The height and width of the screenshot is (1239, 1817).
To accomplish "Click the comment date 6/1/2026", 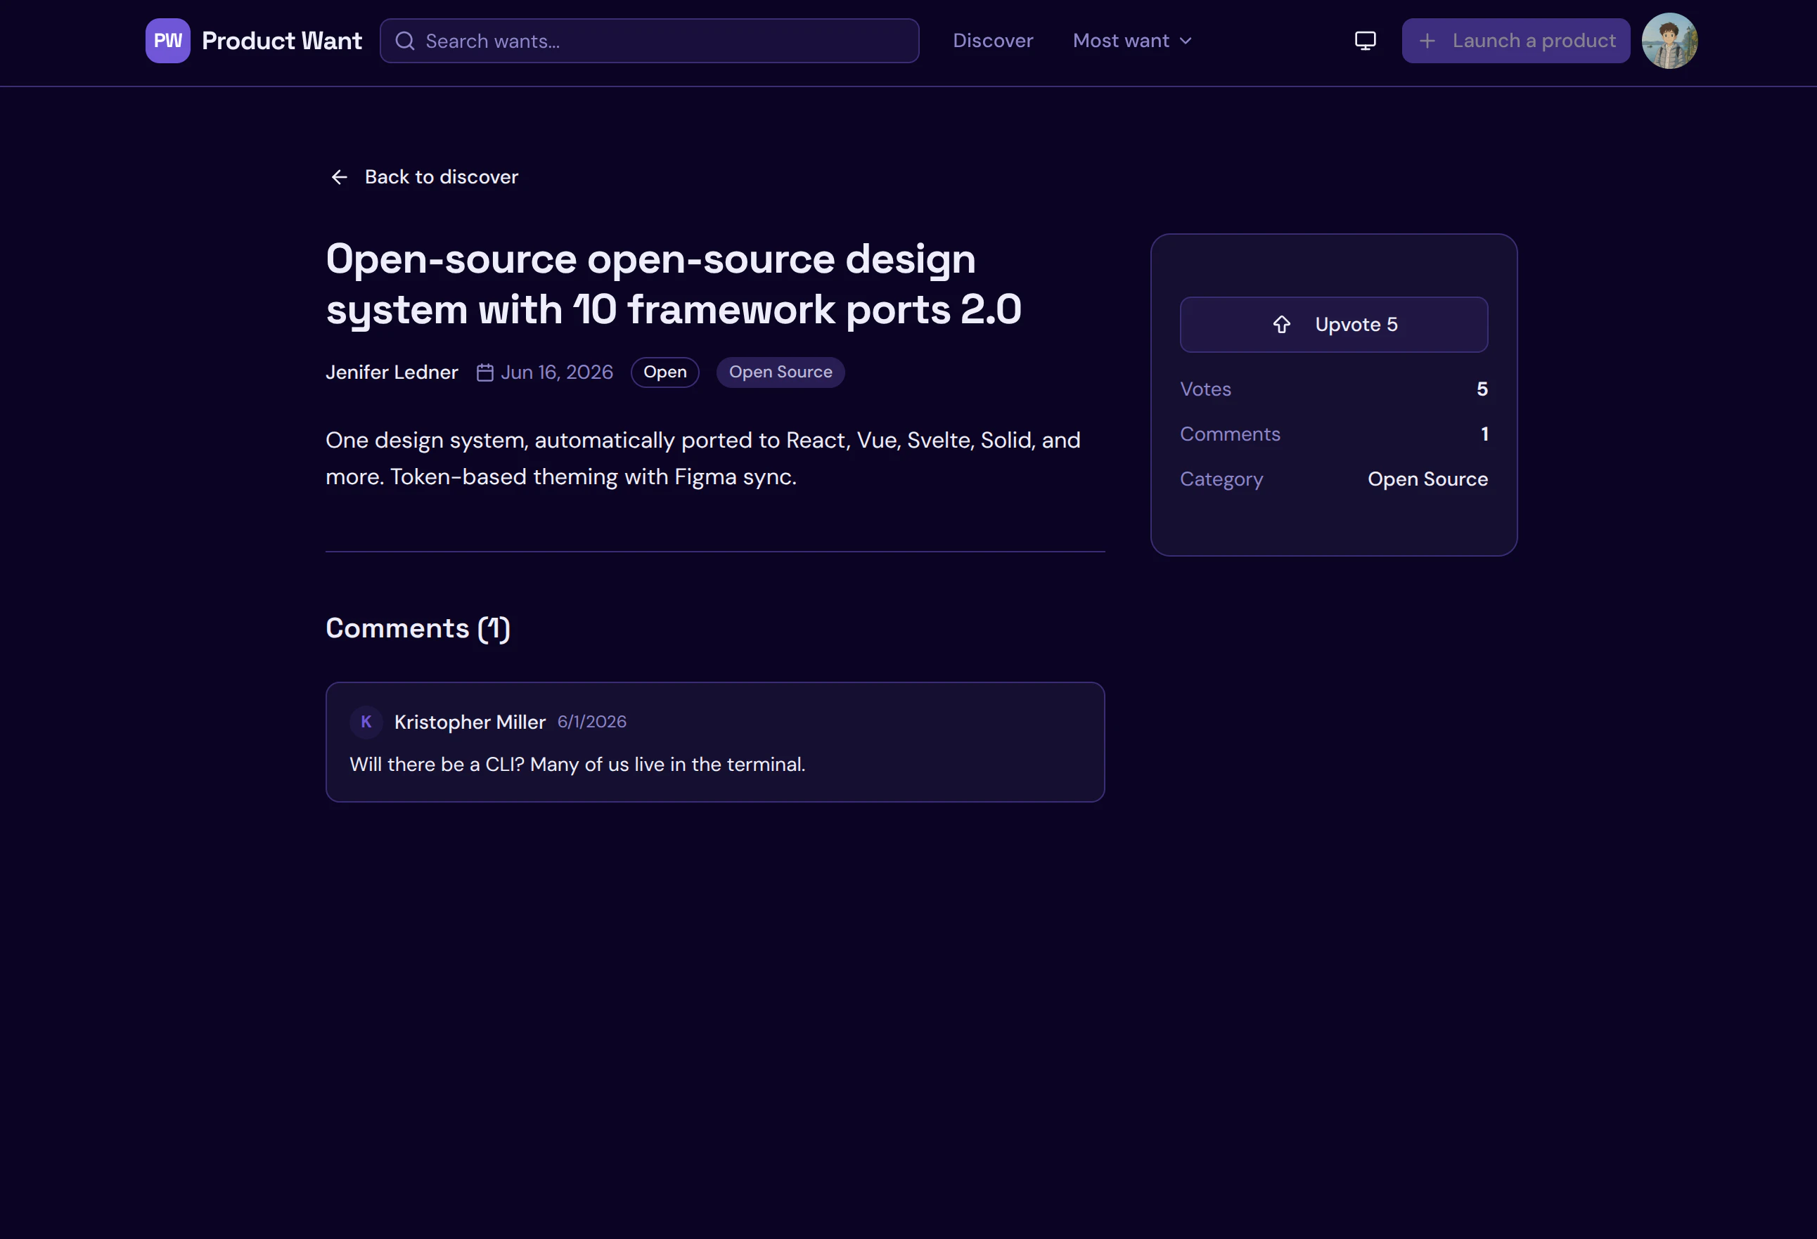I will click(591, 722).
